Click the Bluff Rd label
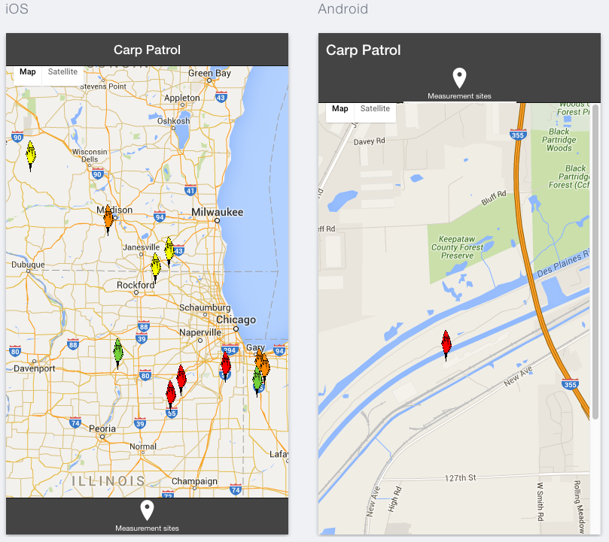609x542 pixels. pos(494,198)
